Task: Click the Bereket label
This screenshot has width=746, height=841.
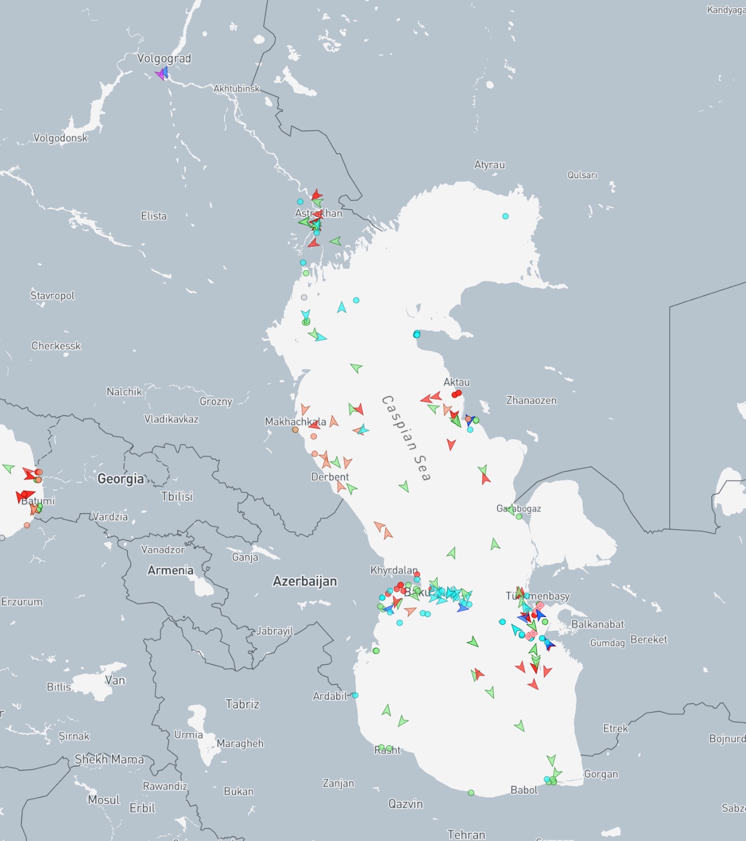Action: coord(649,640)
